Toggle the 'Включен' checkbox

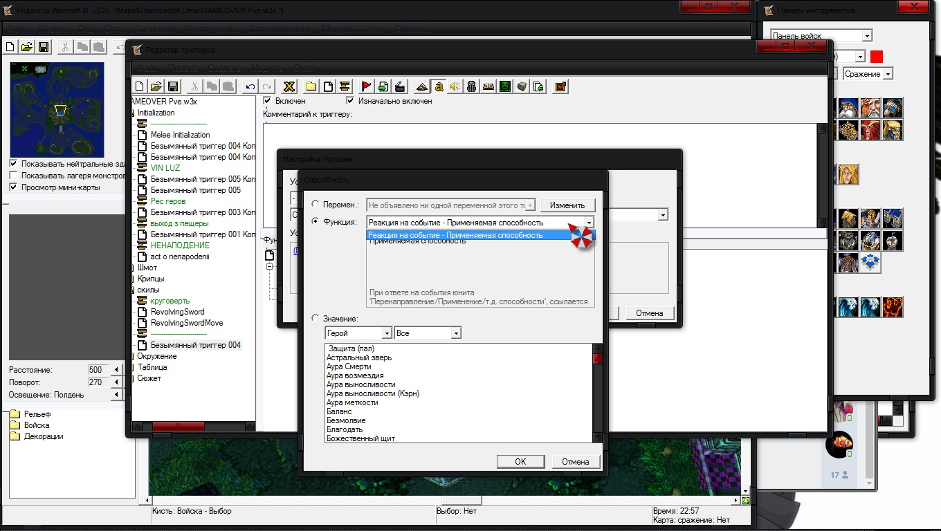tap(268, 101)
